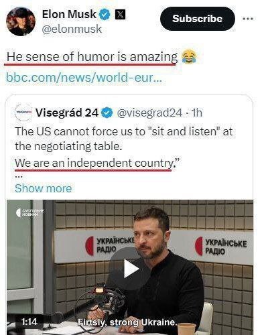Click the blue verified badge beside Elon Musk
This screenshot has width=262, height=335.
tap(105, 15)
